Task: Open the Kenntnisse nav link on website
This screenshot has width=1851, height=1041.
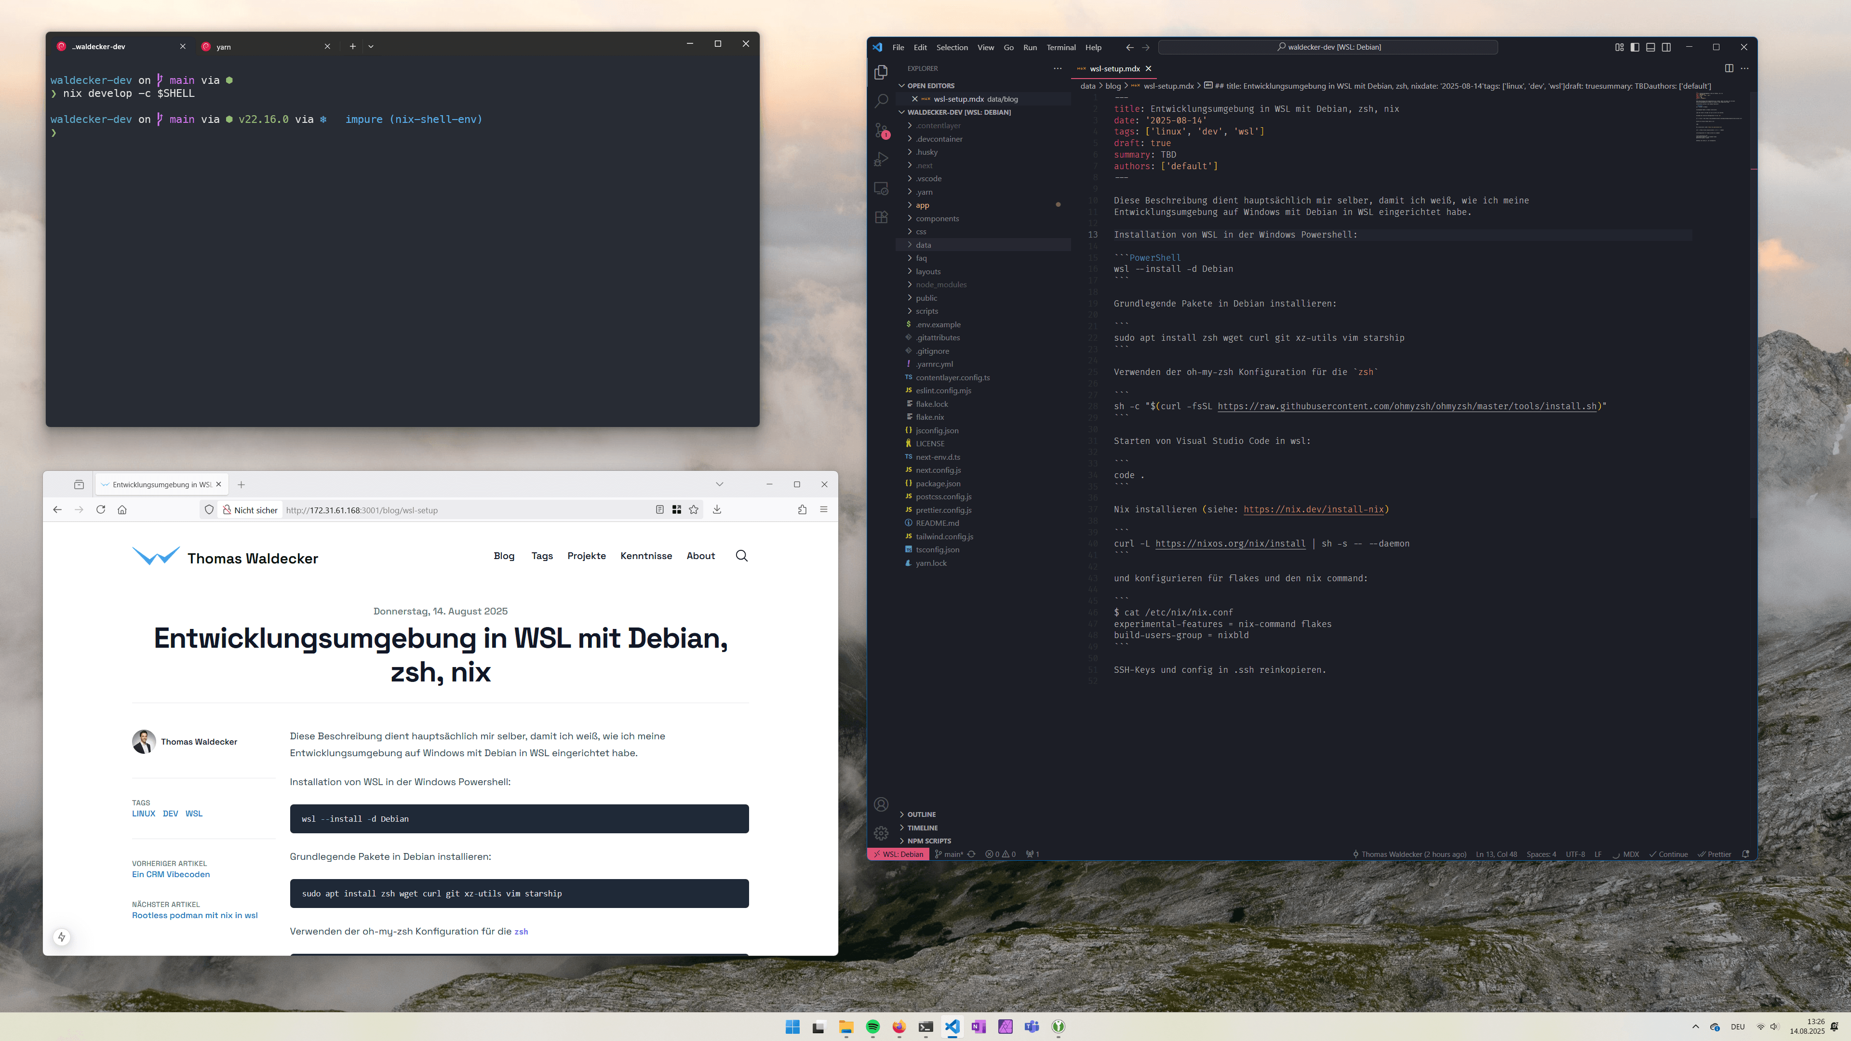Action: click(646, 555)
